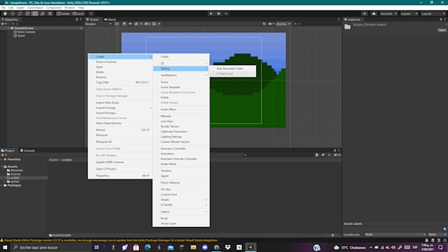Adjust the Project icon size slider
The width and height of the screenshot is (448, 252).
click(333, 235)
